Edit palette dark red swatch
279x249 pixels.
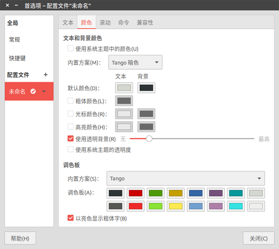pos(136,193)
